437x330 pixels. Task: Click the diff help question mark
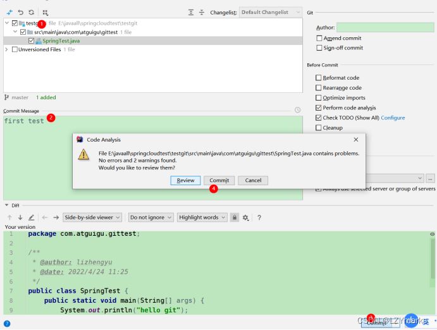click(259, 217)
